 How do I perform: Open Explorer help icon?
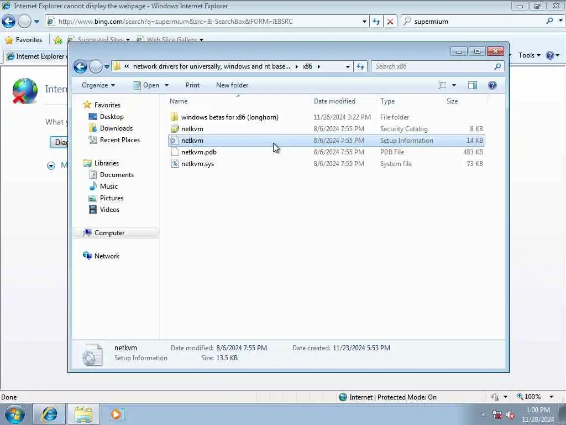pos(492,85)
